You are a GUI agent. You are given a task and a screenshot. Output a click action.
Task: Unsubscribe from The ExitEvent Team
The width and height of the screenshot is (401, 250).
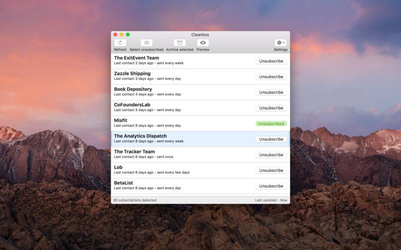pyautogui.click(x=271, y=61)
